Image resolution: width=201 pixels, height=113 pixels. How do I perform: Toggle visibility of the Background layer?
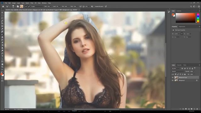tap(172, 80)
